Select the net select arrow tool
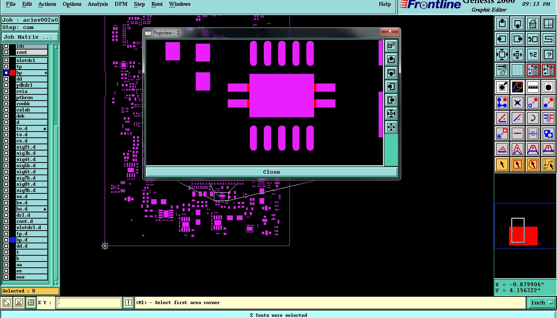Screen dimensions: 557x318 tap(548, 164)
